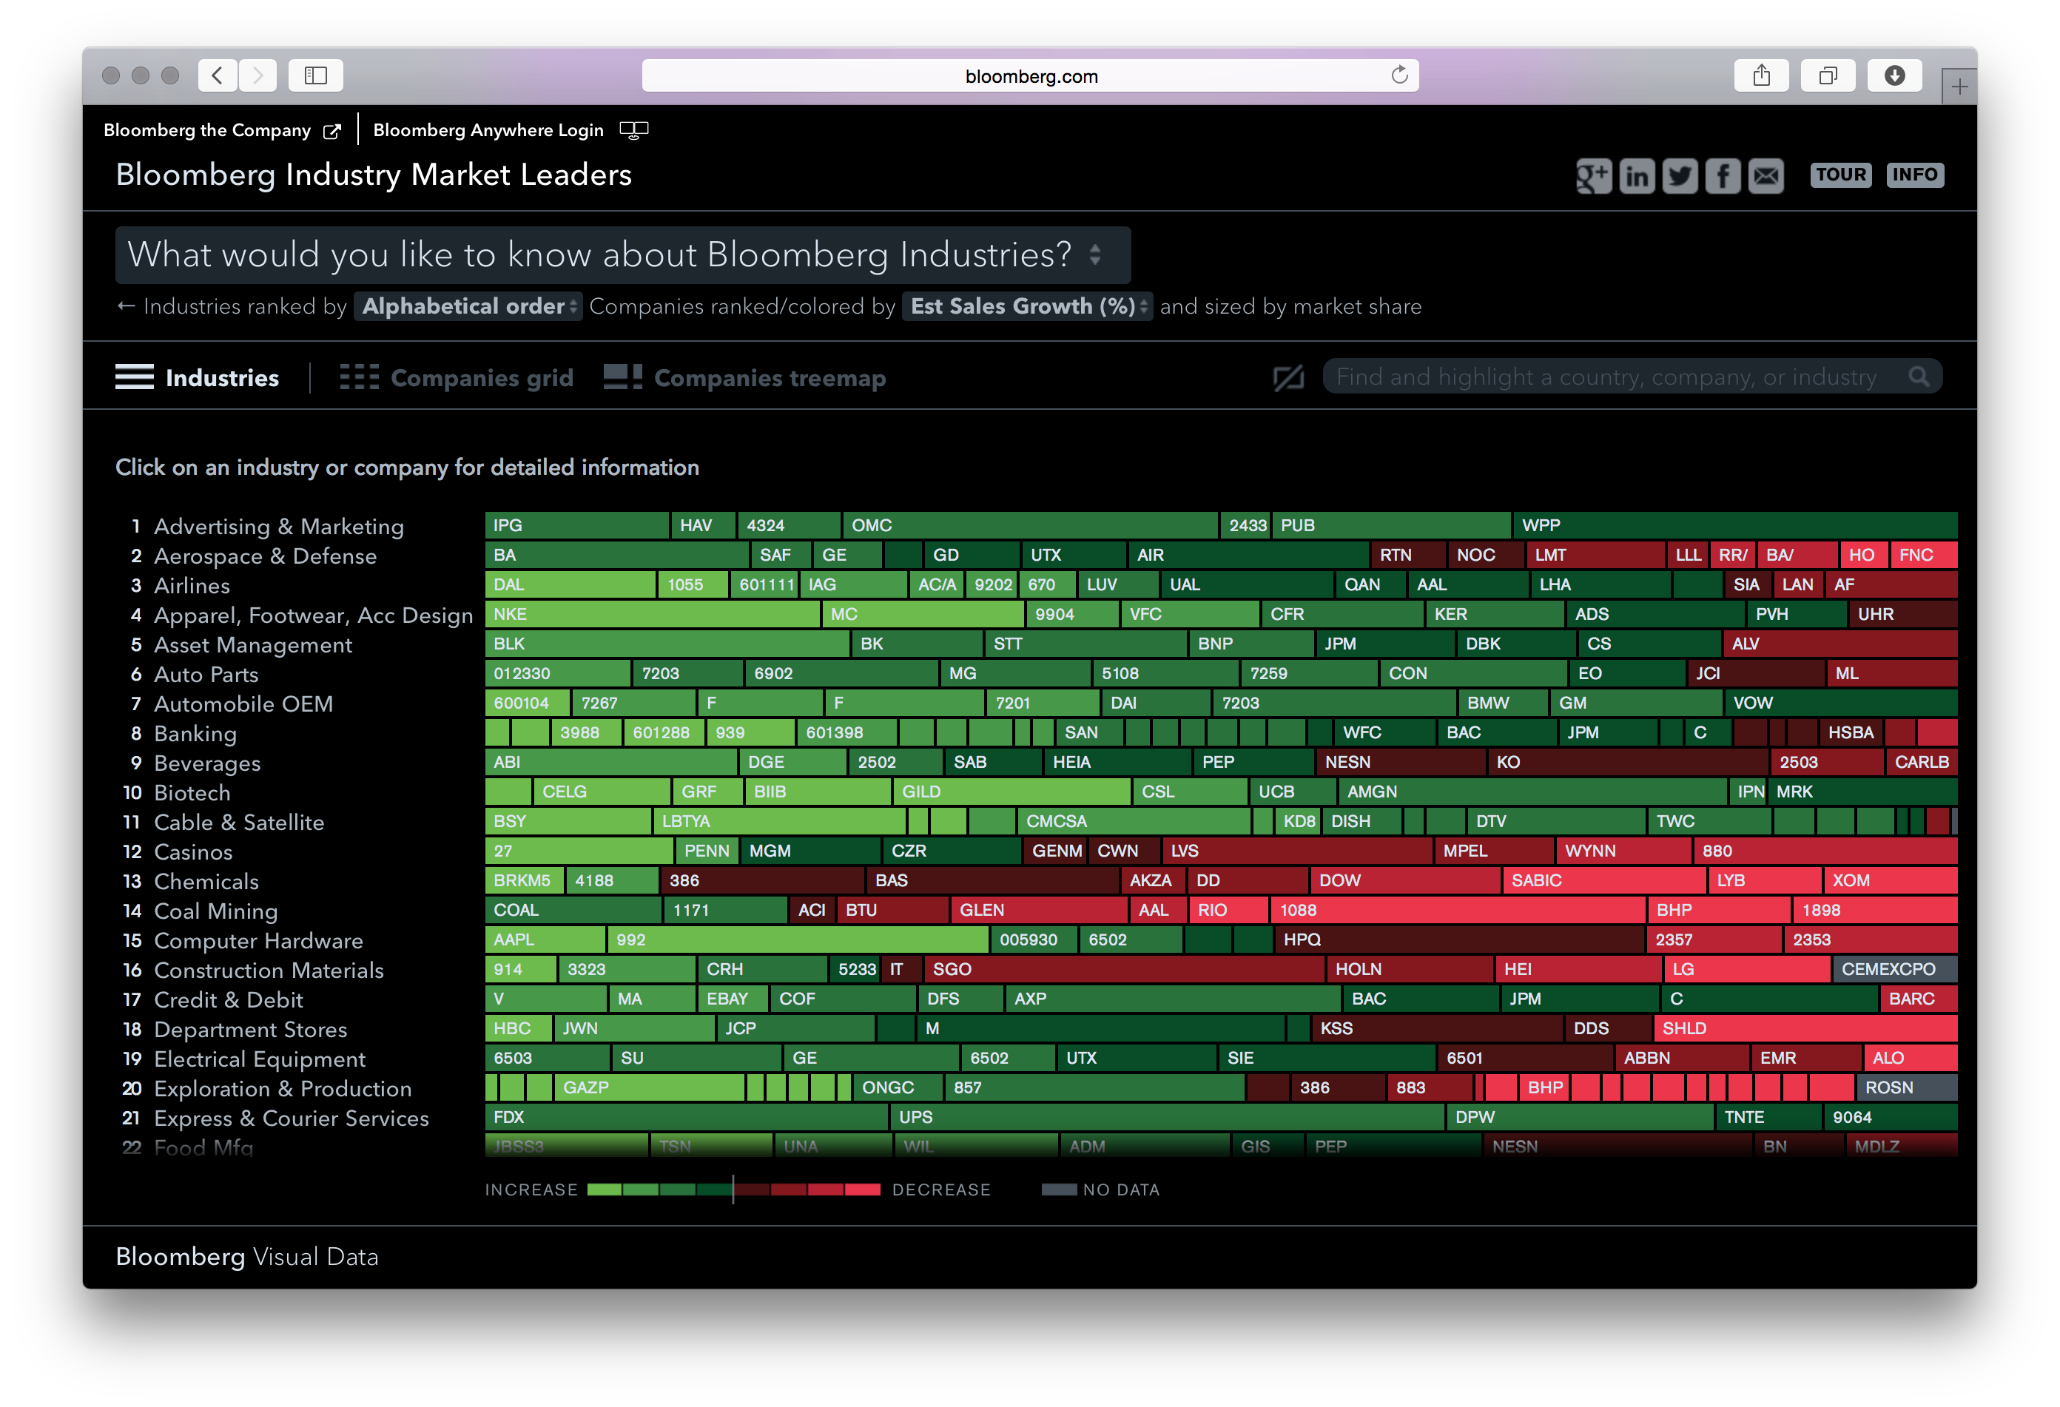Click the Industries list view icon
The height and width of the screenshot is (1407, 2060).
134,376
